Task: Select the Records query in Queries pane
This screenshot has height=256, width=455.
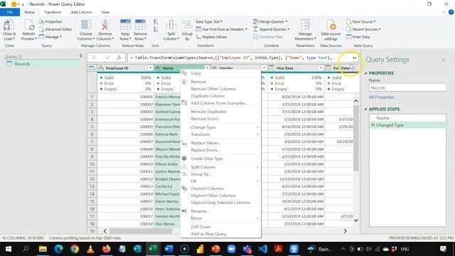Action: pyautogui.click(x=42, y=64)
